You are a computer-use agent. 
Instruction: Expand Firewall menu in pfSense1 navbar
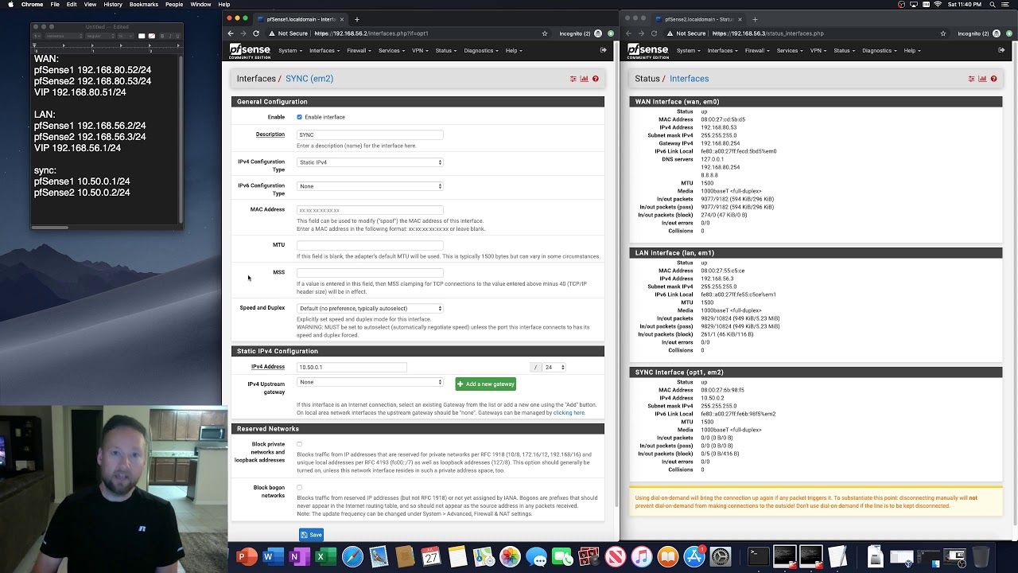click(x=359, y=50)
